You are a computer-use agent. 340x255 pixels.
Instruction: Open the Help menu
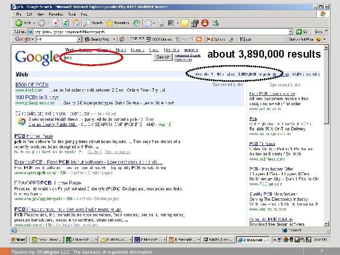[x=84, y=14]
